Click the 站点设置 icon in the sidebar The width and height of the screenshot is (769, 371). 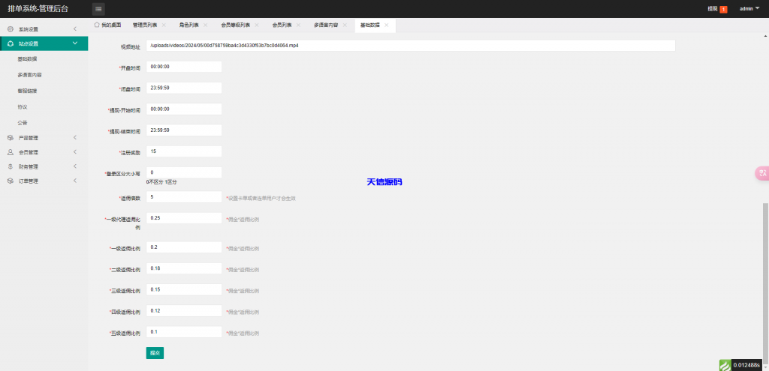(11, 43)
